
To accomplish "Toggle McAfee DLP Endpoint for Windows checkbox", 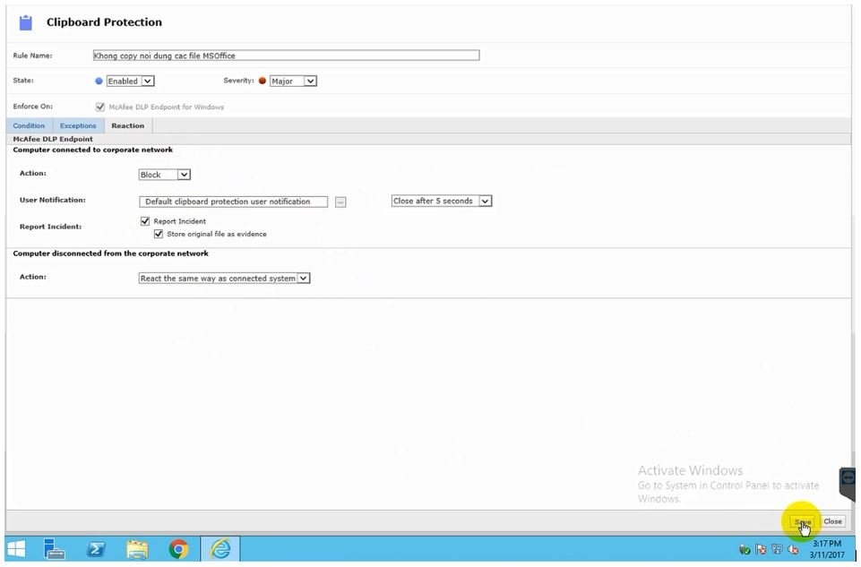I will tap(100, 107).
